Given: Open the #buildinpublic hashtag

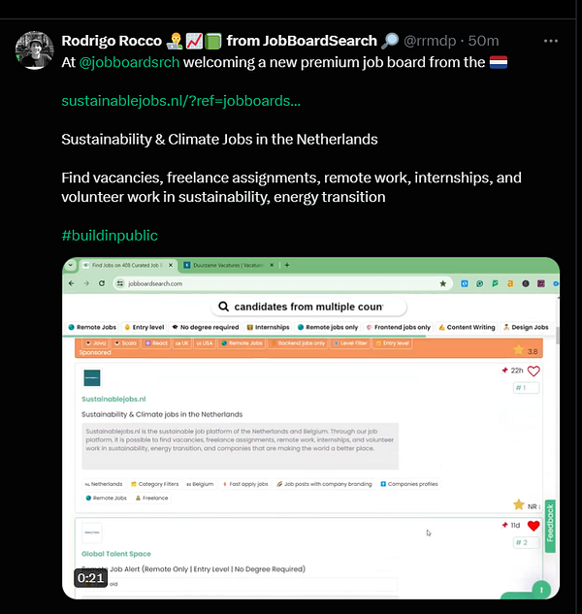Looking at the screenshot, I should [110, 236].
